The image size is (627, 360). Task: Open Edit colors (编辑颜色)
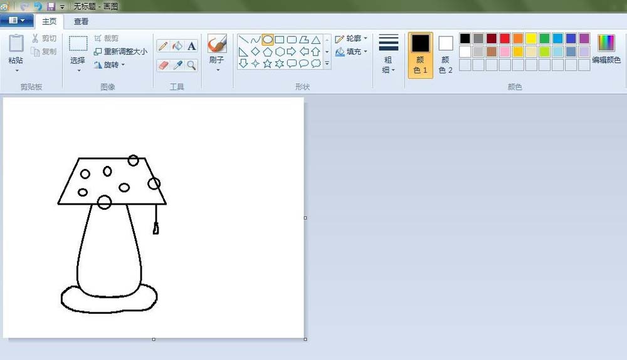point(606,49)
